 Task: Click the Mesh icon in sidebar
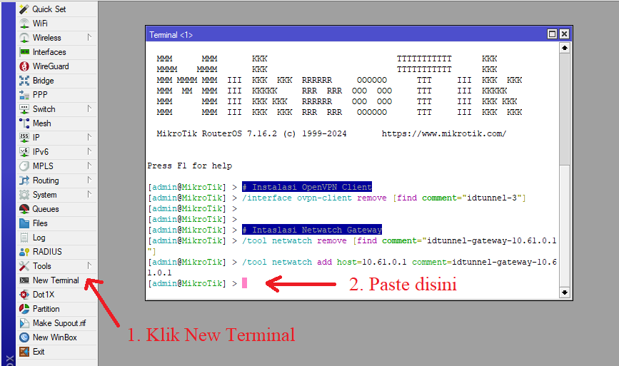point(24,123)
